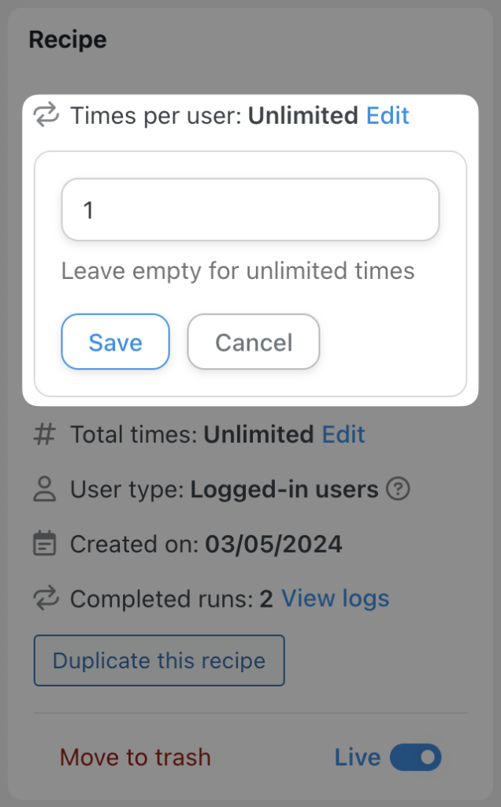Click the Recipe panel heading

click(67, 39)
